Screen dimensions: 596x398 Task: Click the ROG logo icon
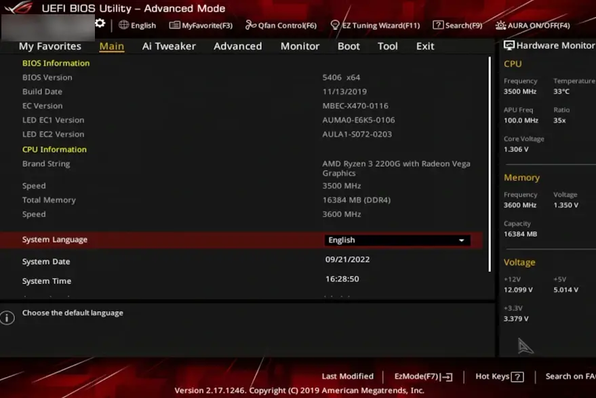[x=18, y=7]
